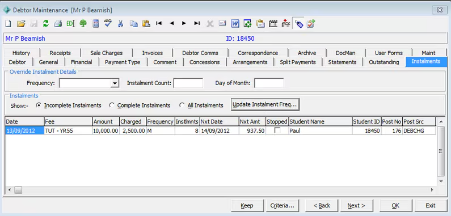Click the checklist with green plus icon
The width and height of the screenshot is (451, 216).
(311, 24)
